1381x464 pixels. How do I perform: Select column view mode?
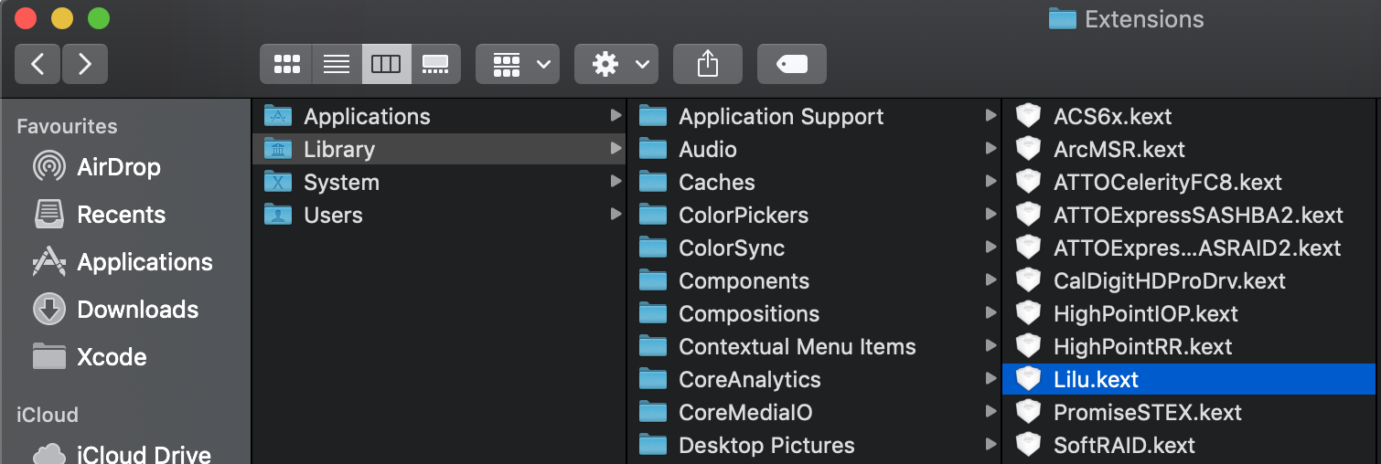386,64
